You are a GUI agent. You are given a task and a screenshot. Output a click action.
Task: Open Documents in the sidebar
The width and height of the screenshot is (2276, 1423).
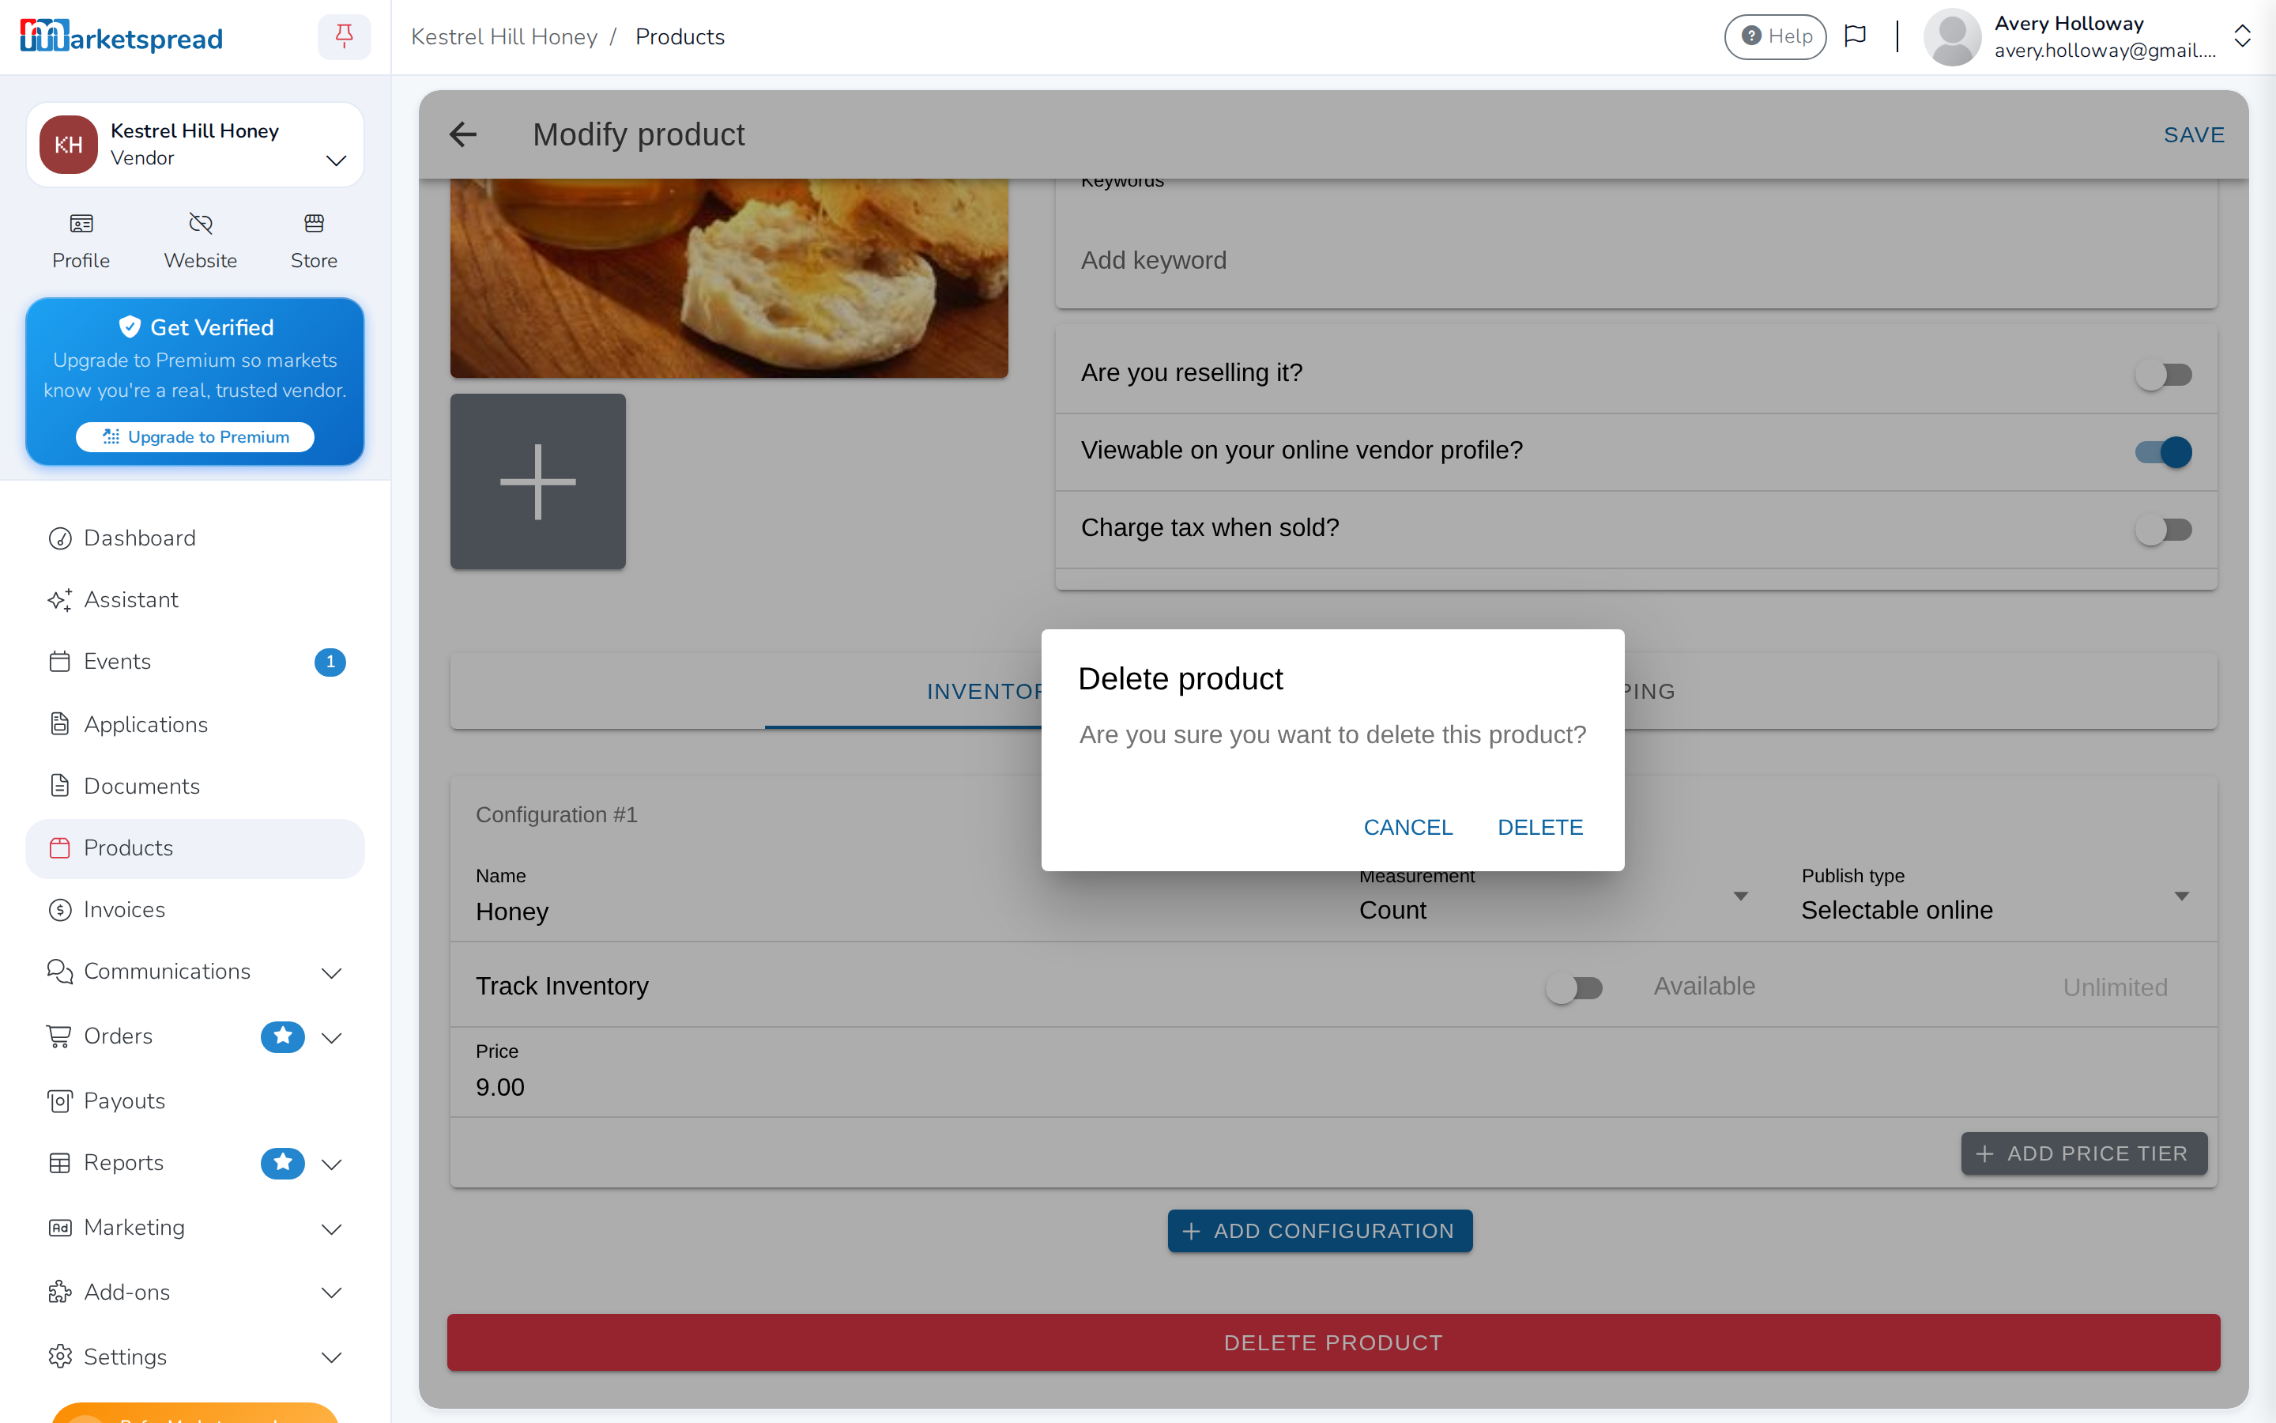pyautogui.click(x=194, y=785)
